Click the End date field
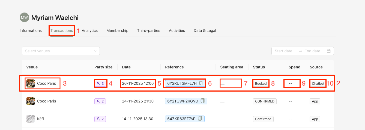The height and width of the screenshot is (130, 365). 312,51
